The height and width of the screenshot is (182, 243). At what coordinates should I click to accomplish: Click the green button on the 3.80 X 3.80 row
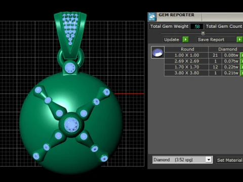click(x=241, y=73)
